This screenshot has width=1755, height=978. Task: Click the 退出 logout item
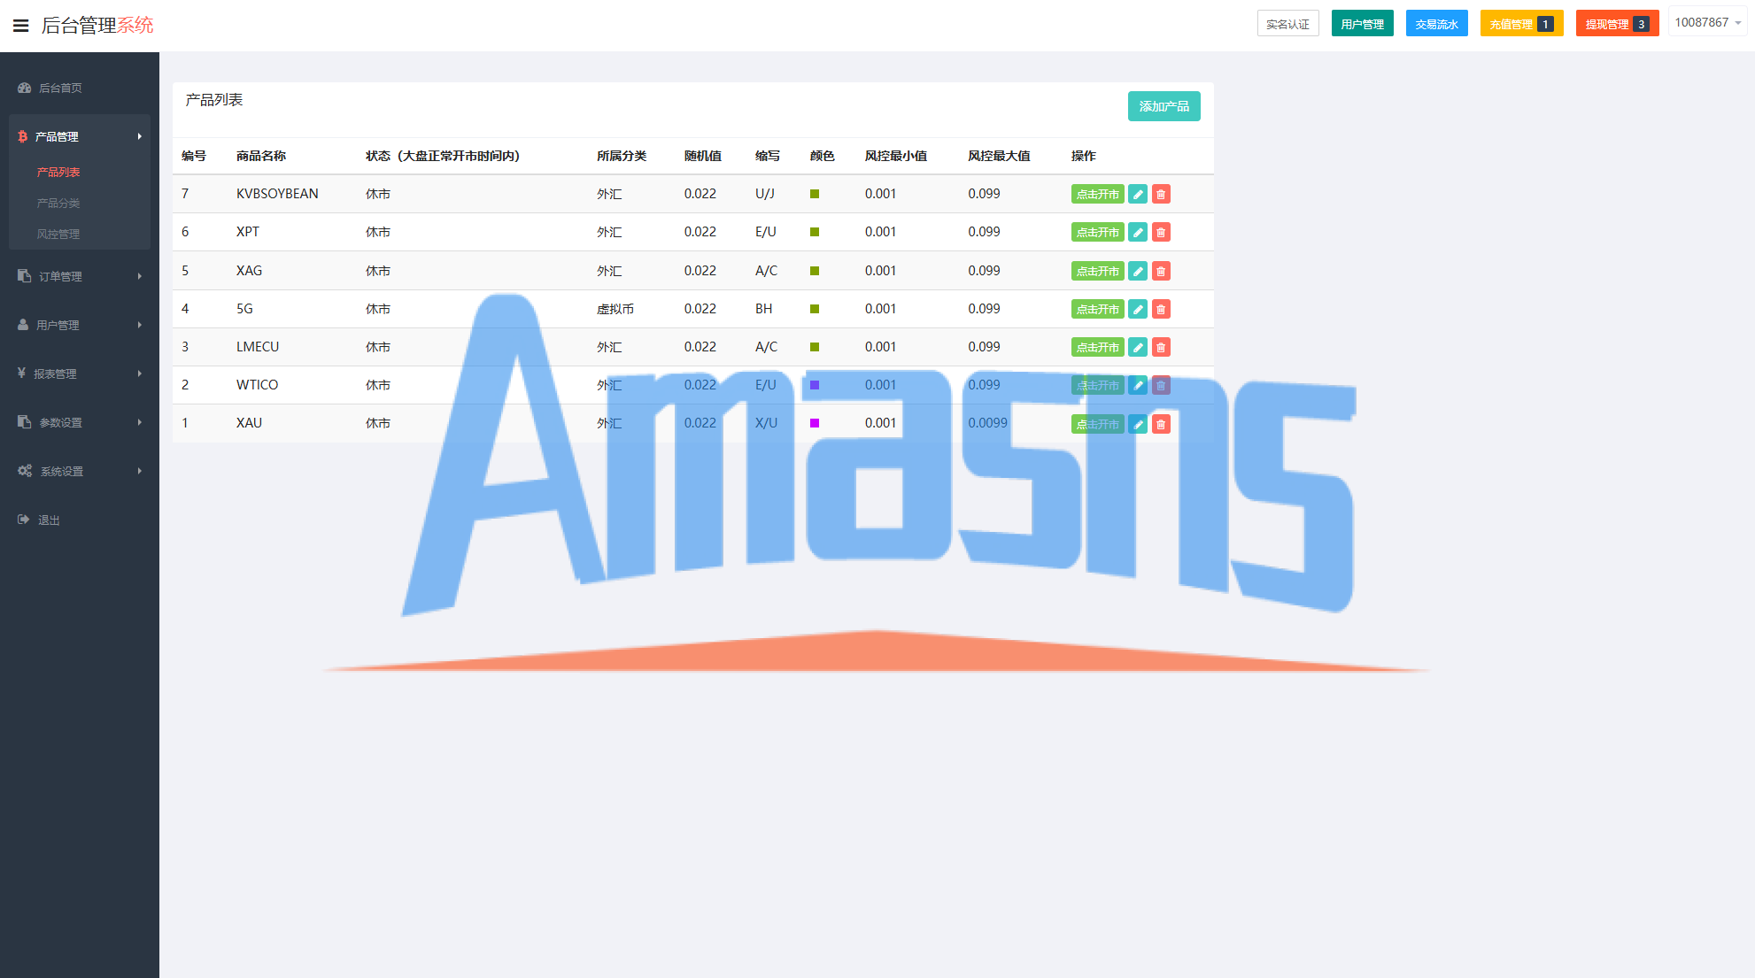pos(49,520)
